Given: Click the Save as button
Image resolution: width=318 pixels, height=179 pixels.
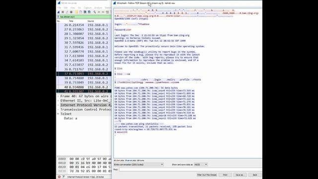Looking at the screenshot, I should [x=239, y=175].
